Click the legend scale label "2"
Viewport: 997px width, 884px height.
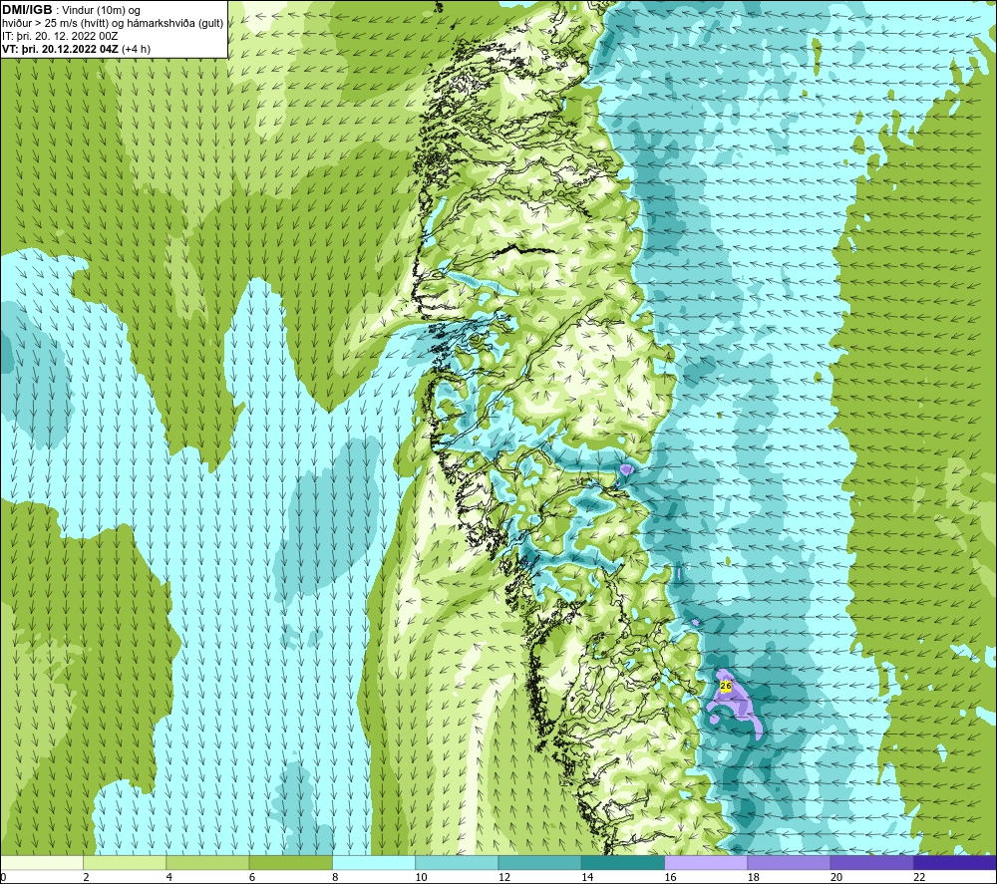click(86, 878)
